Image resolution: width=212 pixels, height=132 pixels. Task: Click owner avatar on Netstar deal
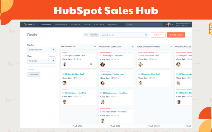coord(178,102)
